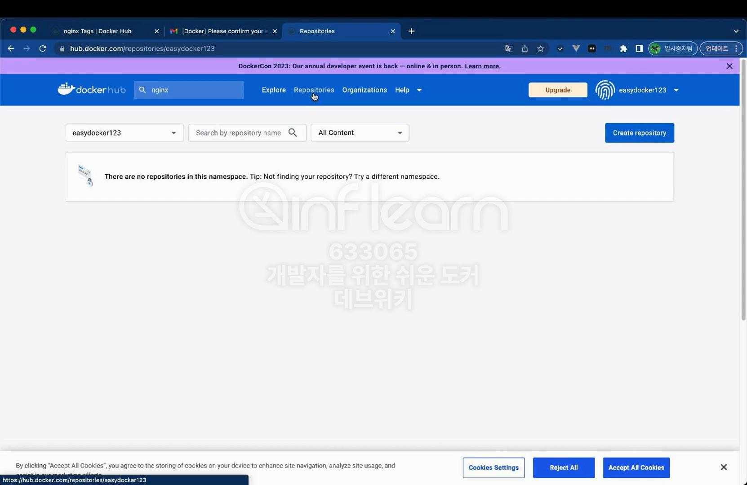Switch to the nginx Tags Docker Hub tab
Viewport: 747px width, 485px height.
tap(106, 31)
